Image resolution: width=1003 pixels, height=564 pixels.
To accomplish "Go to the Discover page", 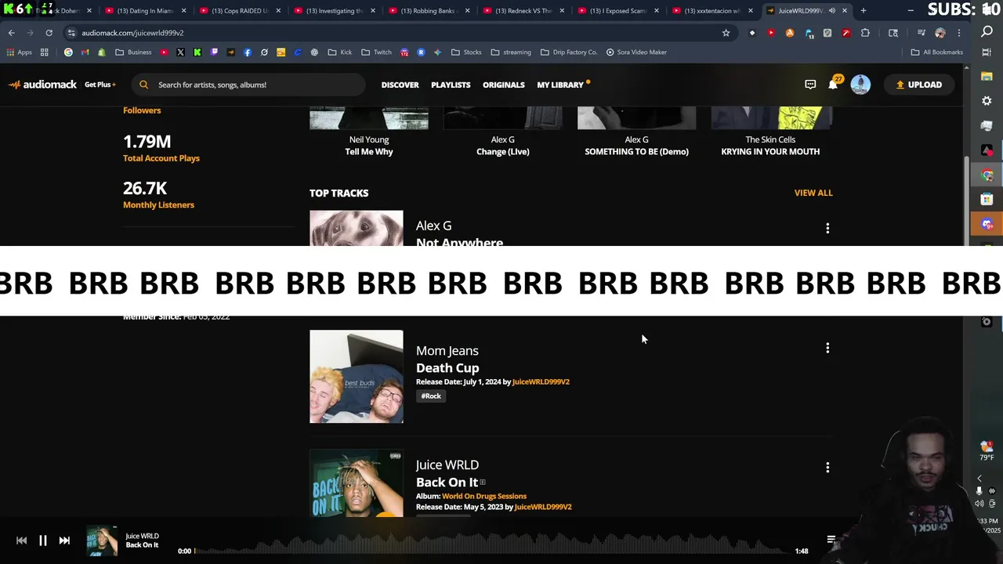I will point(400,85).
